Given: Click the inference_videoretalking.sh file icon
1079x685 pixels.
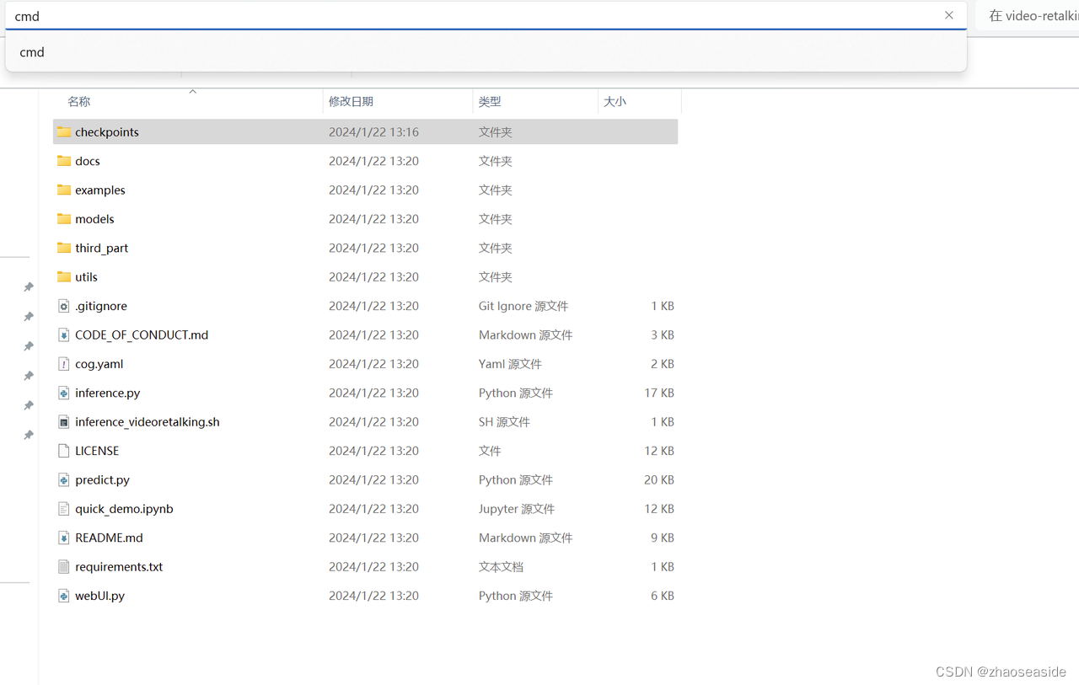Looking at the screenshot, I should pyautogui.click(x=64, y=422).
